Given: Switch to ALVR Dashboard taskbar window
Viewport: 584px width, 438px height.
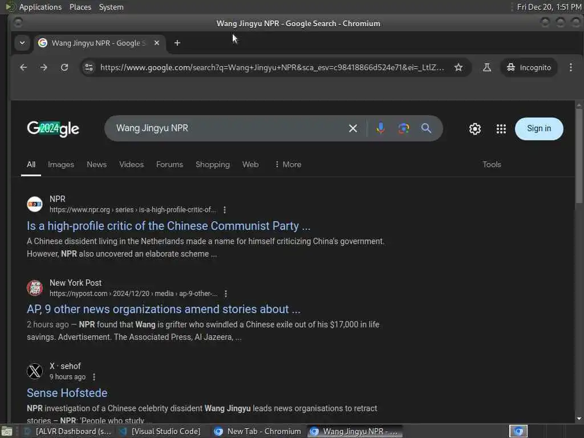Looking at the screenshot, I should click(68, 431).
